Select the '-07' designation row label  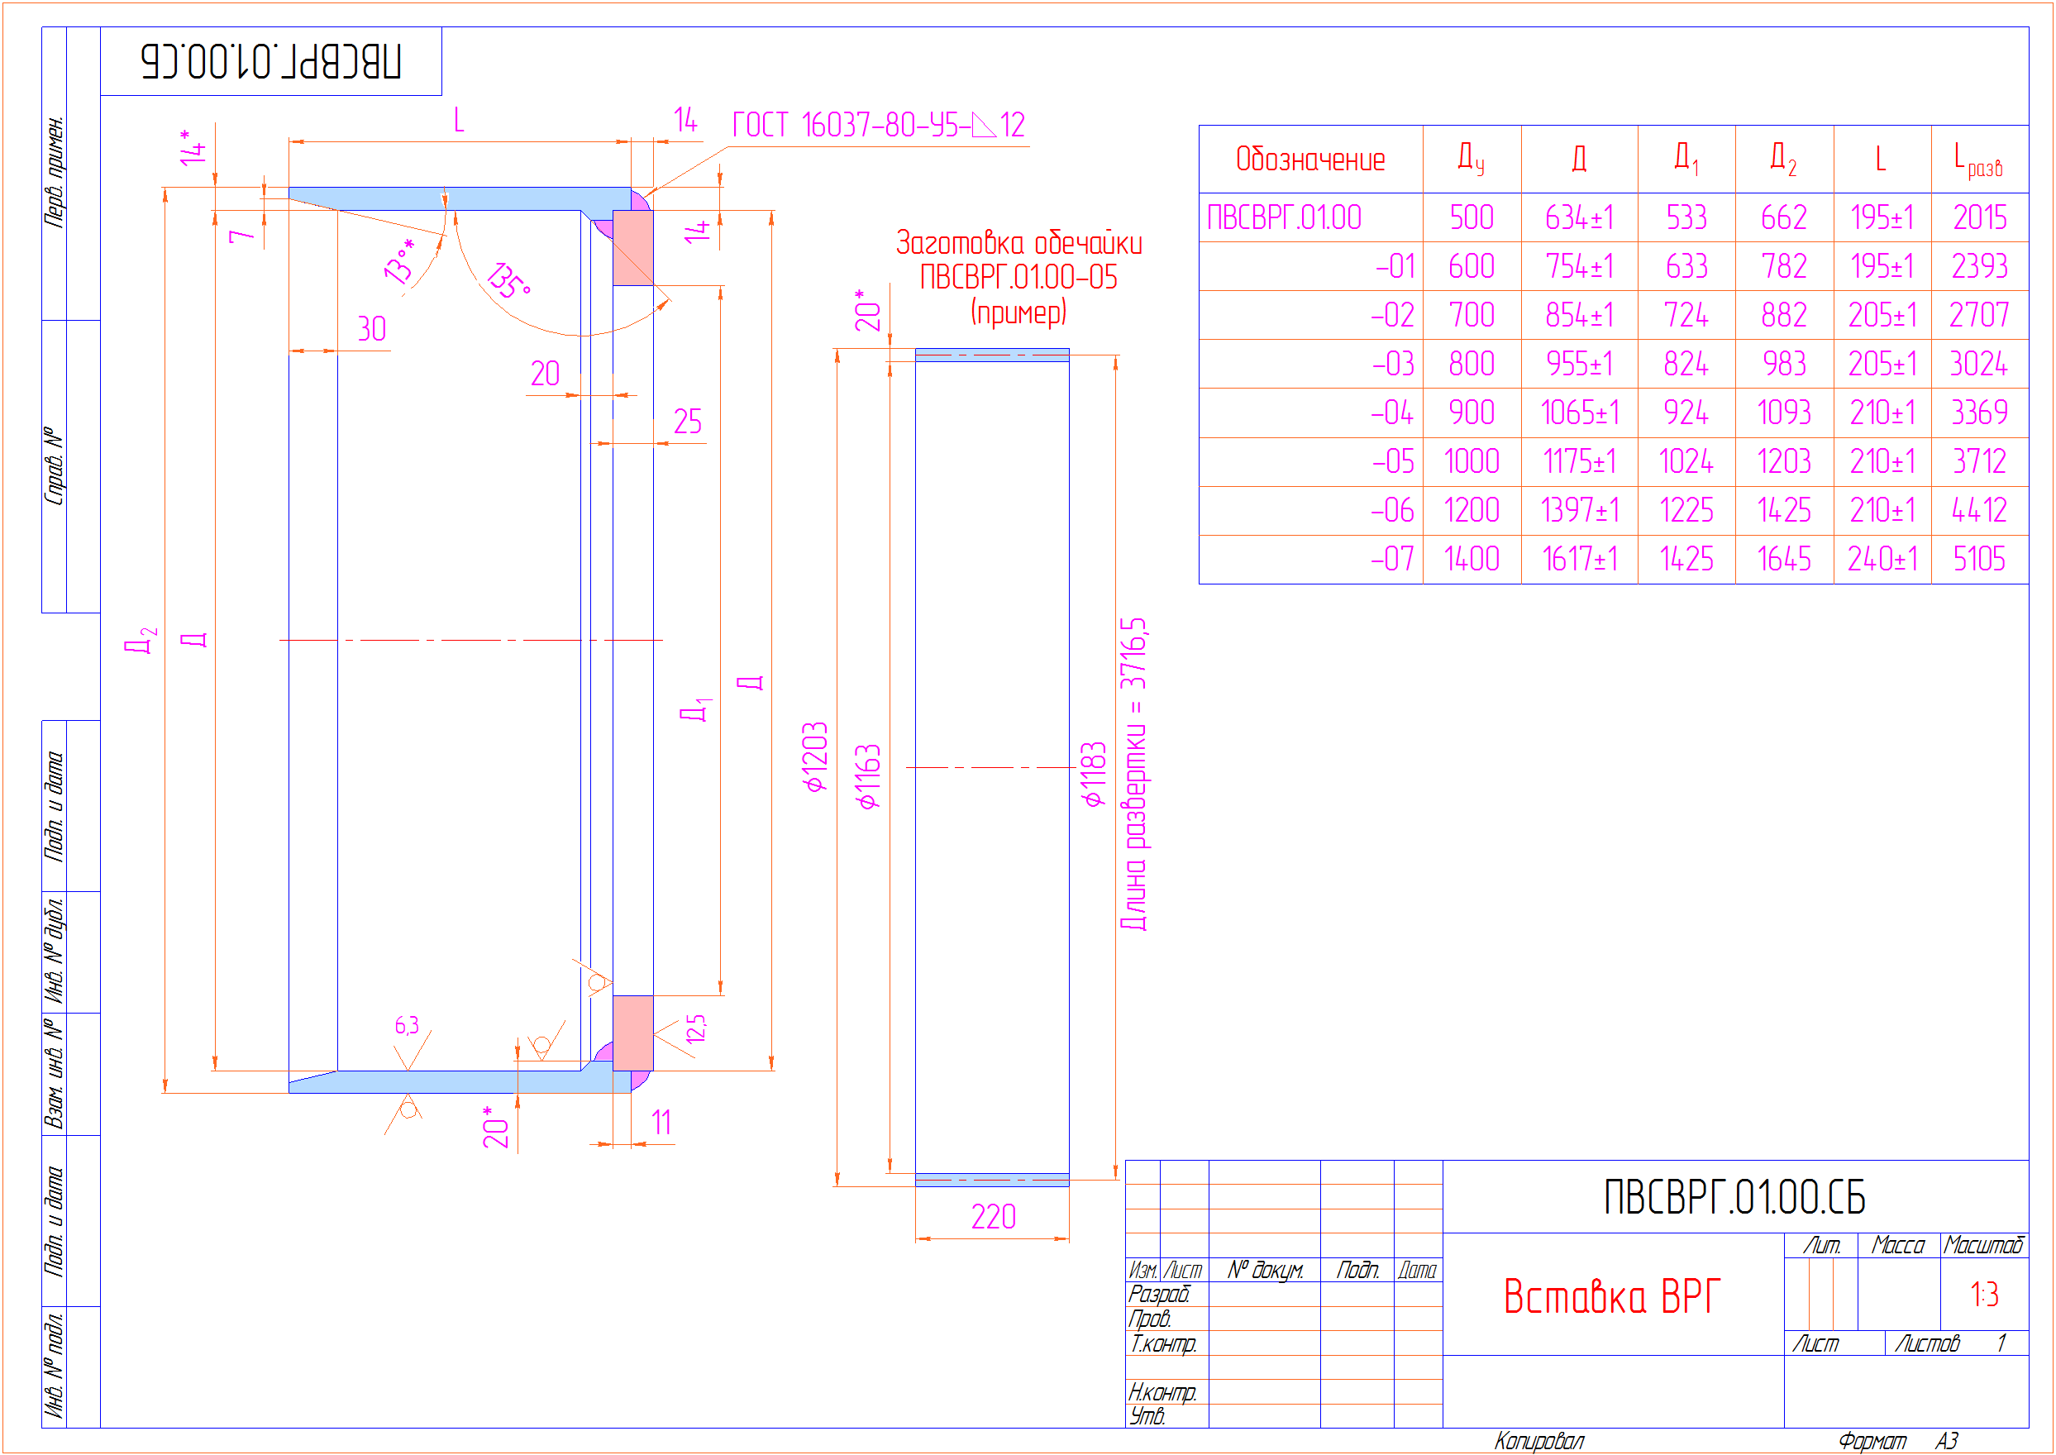1392,560
